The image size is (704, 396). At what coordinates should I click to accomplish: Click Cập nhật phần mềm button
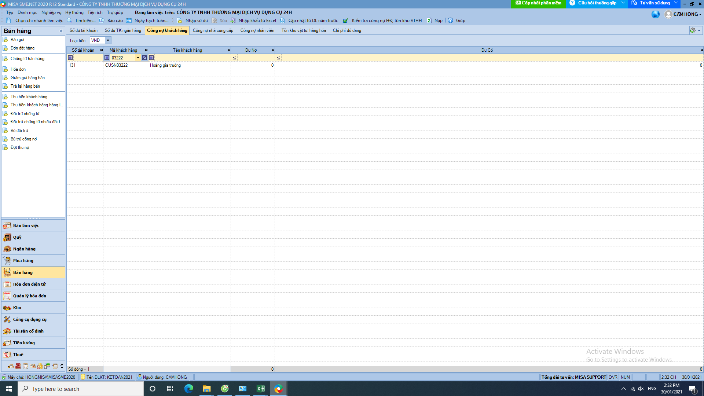538,3
